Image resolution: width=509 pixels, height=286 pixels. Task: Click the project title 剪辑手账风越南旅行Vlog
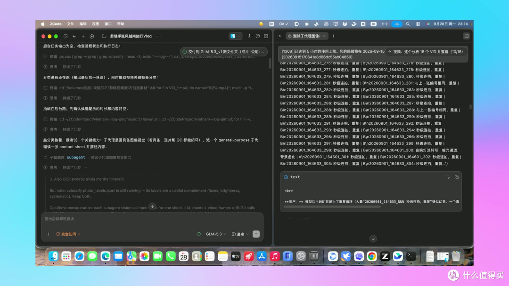click(131, 36)
